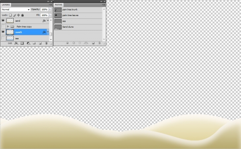Select the sand layer by name
The image size is (241, 149).
pos(18,21)
